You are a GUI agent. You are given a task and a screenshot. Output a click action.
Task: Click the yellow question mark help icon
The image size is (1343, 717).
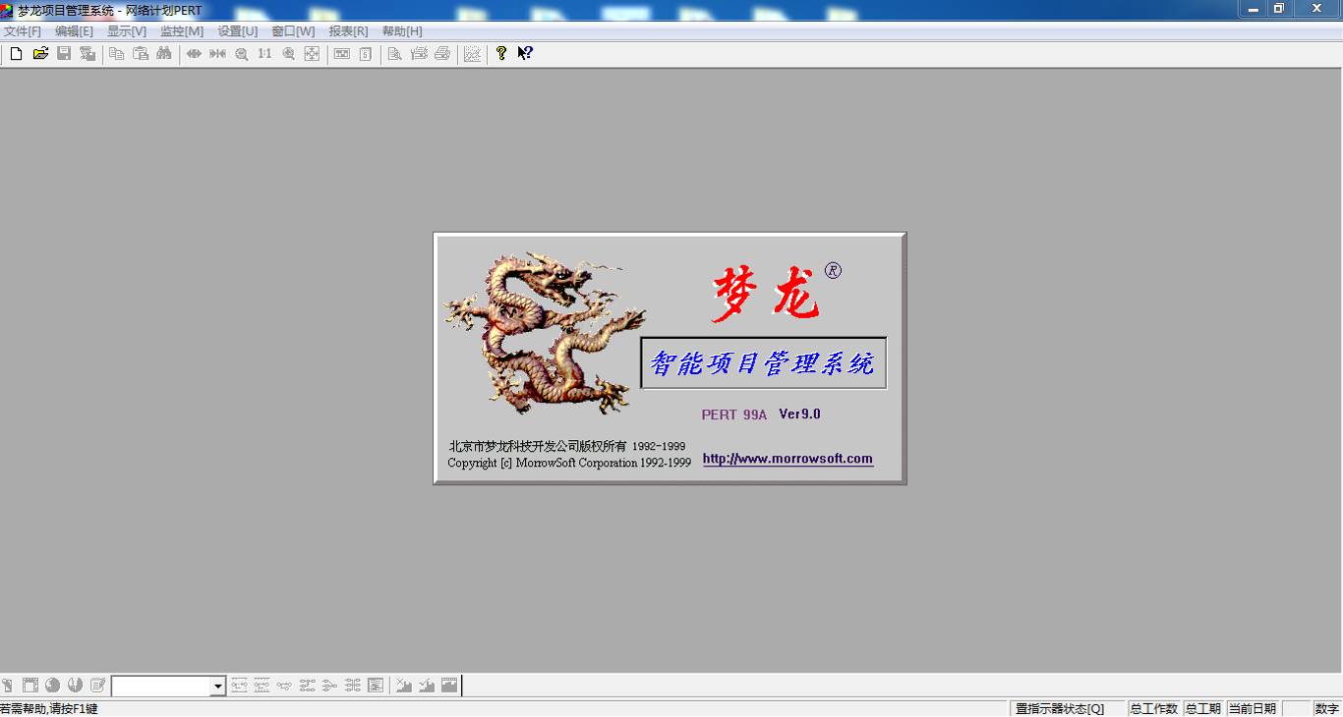pyautogui.click(x=501, y=54)
